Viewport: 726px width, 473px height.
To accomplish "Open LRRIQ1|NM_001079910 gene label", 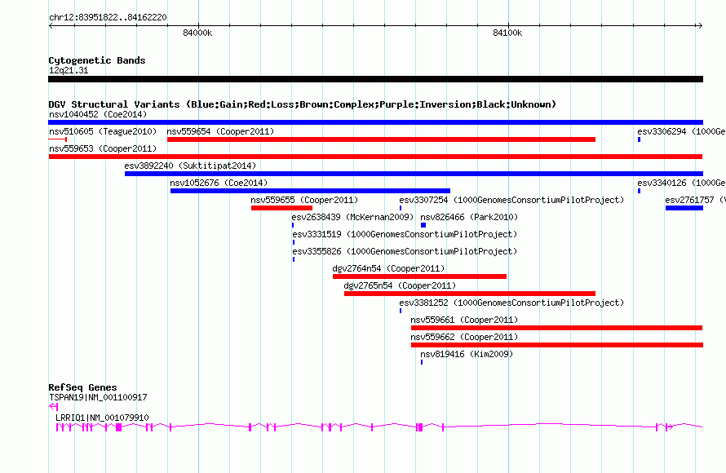I will tap(102, 418).
